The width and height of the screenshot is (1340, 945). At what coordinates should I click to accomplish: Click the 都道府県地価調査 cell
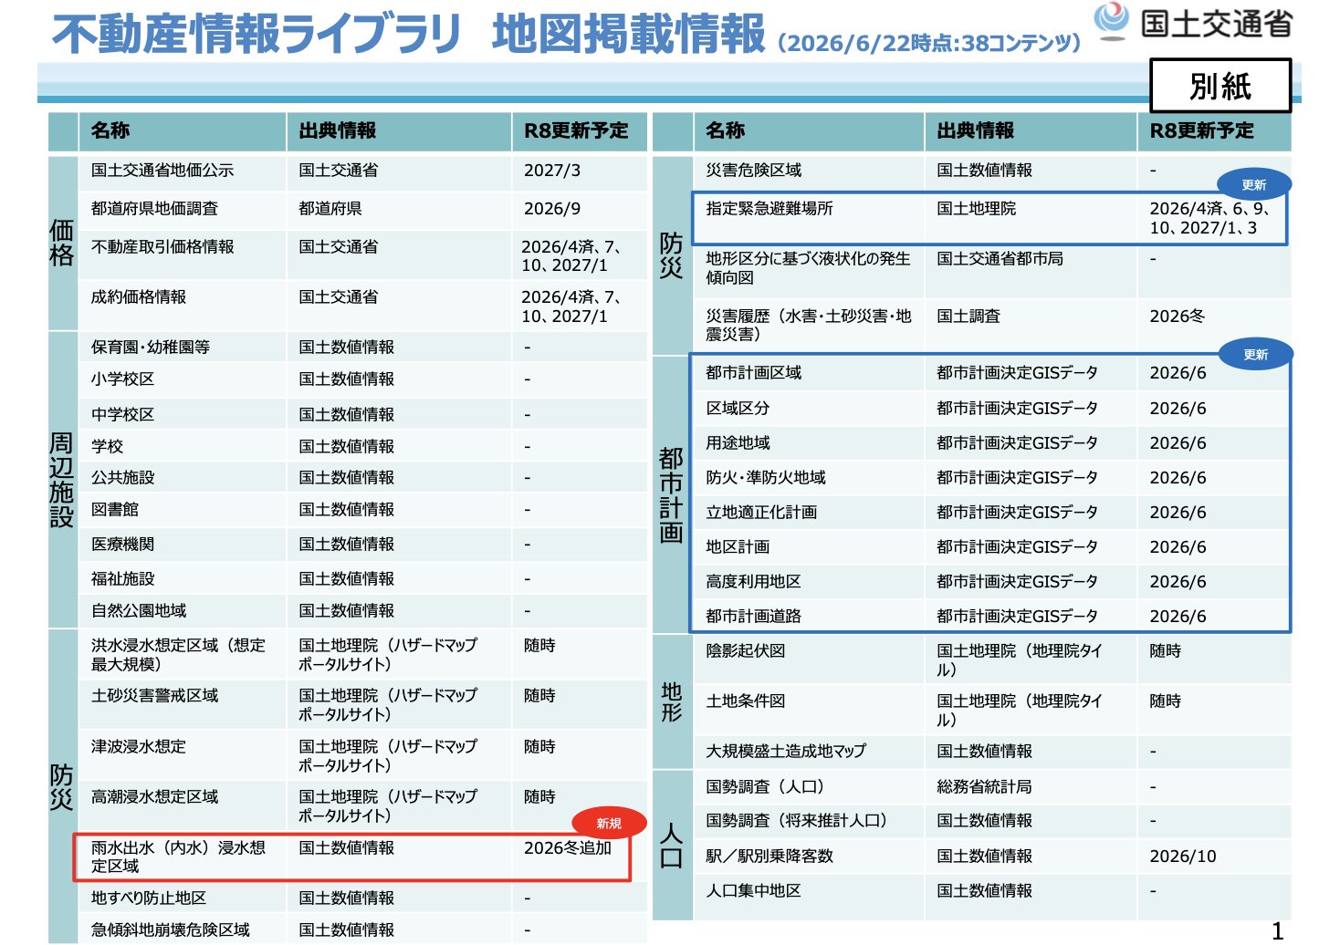[x=154, y=209]
